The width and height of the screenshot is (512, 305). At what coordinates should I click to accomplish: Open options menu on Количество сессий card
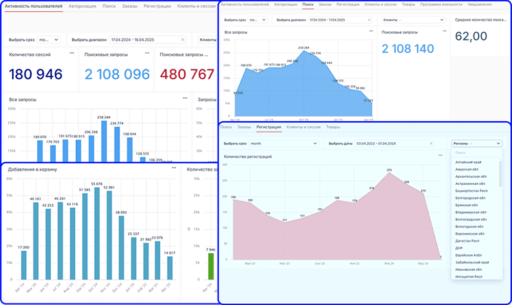pos(72,53)
